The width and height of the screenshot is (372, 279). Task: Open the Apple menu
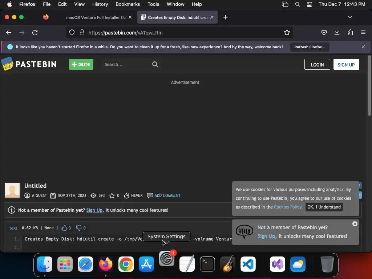[x=9, y=4]
